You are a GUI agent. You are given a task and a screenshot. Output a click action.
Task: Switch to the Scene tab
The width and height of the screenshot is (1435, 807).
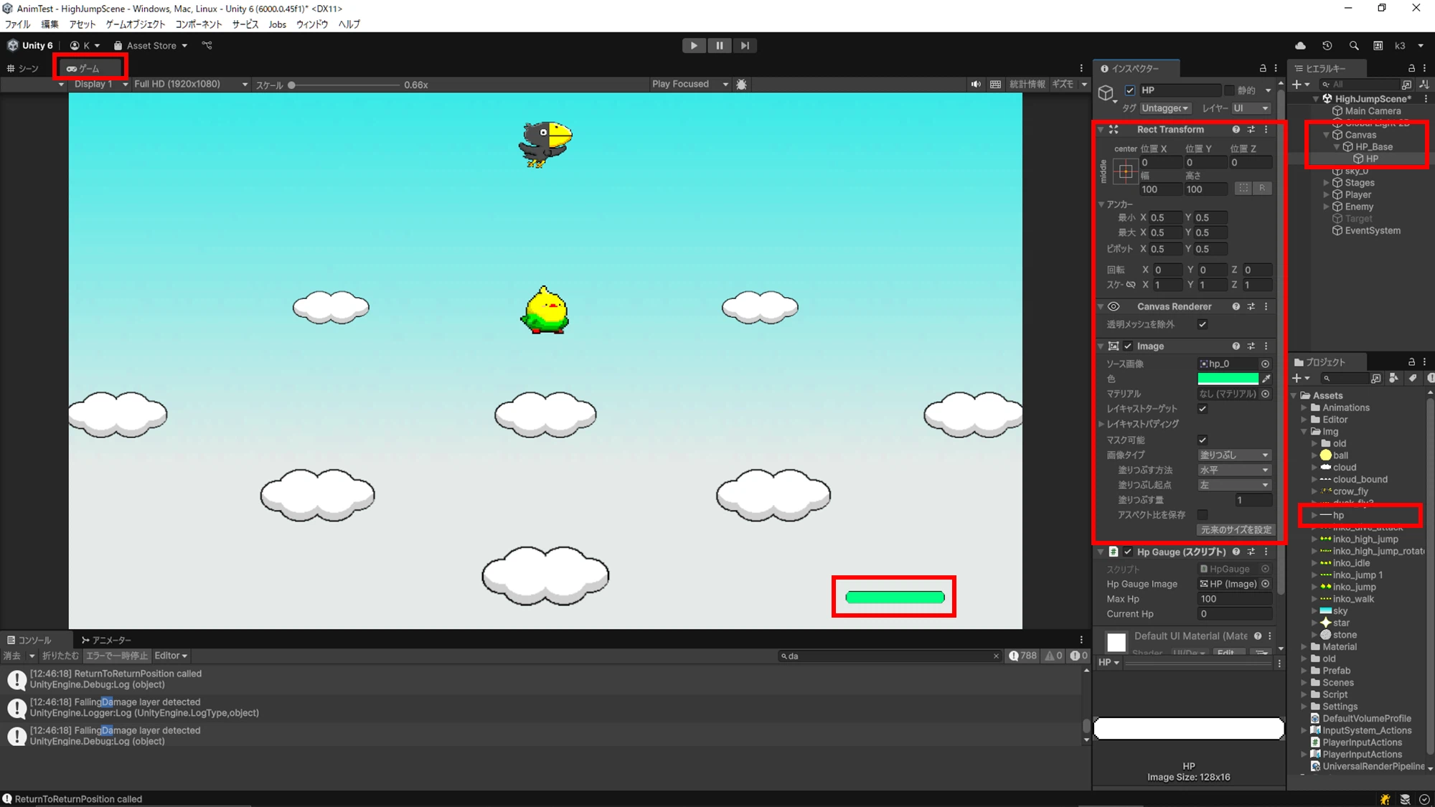(x=23, y=68)
